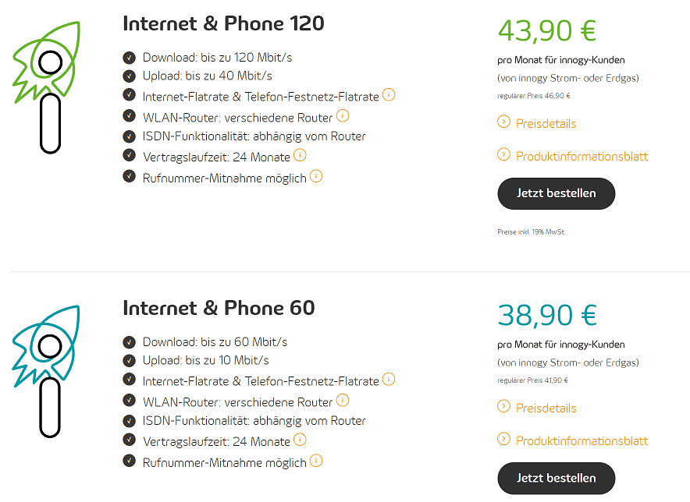Click the Internet & Phone 120 heading
690x502 pixels.
coord(223,23)
